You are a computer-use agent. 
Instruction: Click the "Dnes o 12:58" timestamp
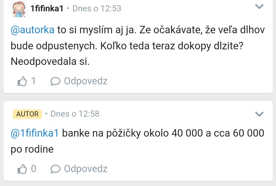[75, 114]
